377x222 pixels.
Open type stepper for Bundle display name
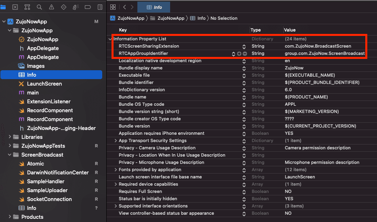point(244,69)
